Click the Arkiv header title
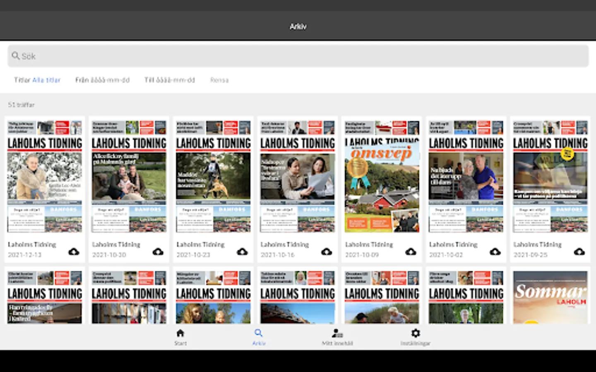 click(298, 26)
